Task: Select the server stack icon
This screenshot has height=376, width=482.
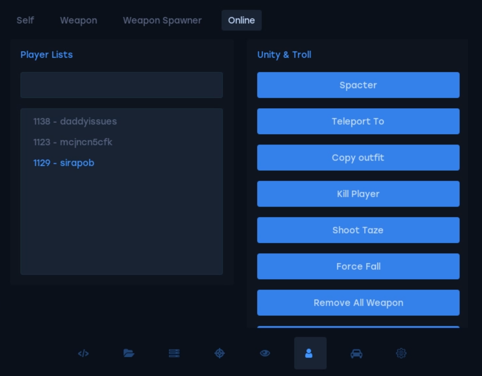Action: [174, 353]
